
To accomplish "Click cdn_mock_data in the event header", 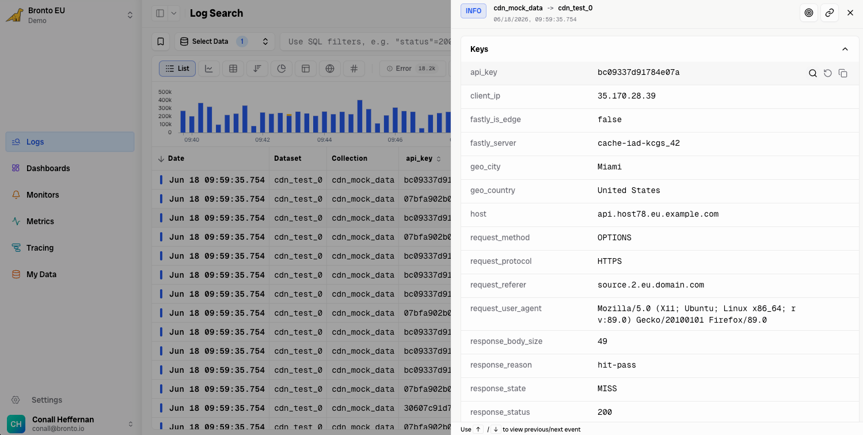I will point(518,8).
